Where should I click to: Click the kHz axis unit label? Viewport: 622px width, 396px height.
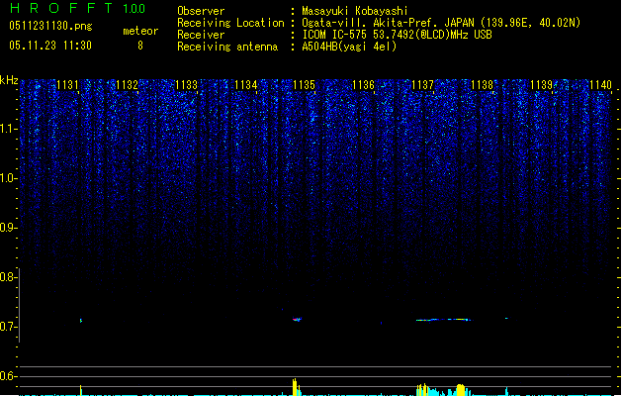coord(9,80)
